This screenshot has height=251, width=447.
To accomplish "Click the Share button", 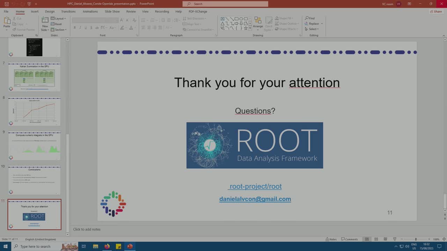I will click(x=436, y=12).
